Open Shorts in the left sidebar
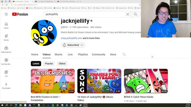This screenshot has width=191, height=107. (x=6, y=37)
